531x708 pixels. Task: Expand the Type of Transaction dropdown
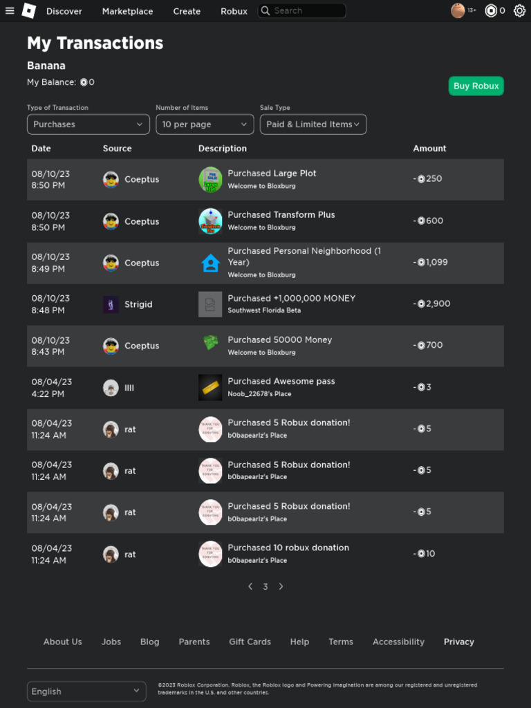(88, 124)
